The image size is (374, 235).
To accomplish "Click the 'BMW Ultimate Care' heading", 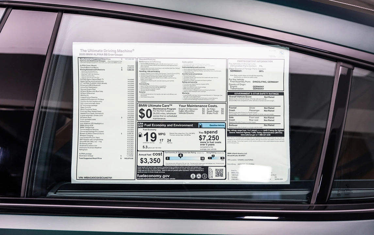I will click(155, 105).
